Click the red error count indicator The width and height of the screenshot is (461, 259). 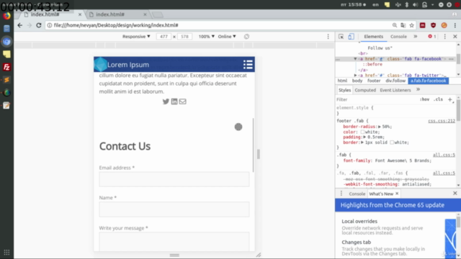click(x=432, y=37)
